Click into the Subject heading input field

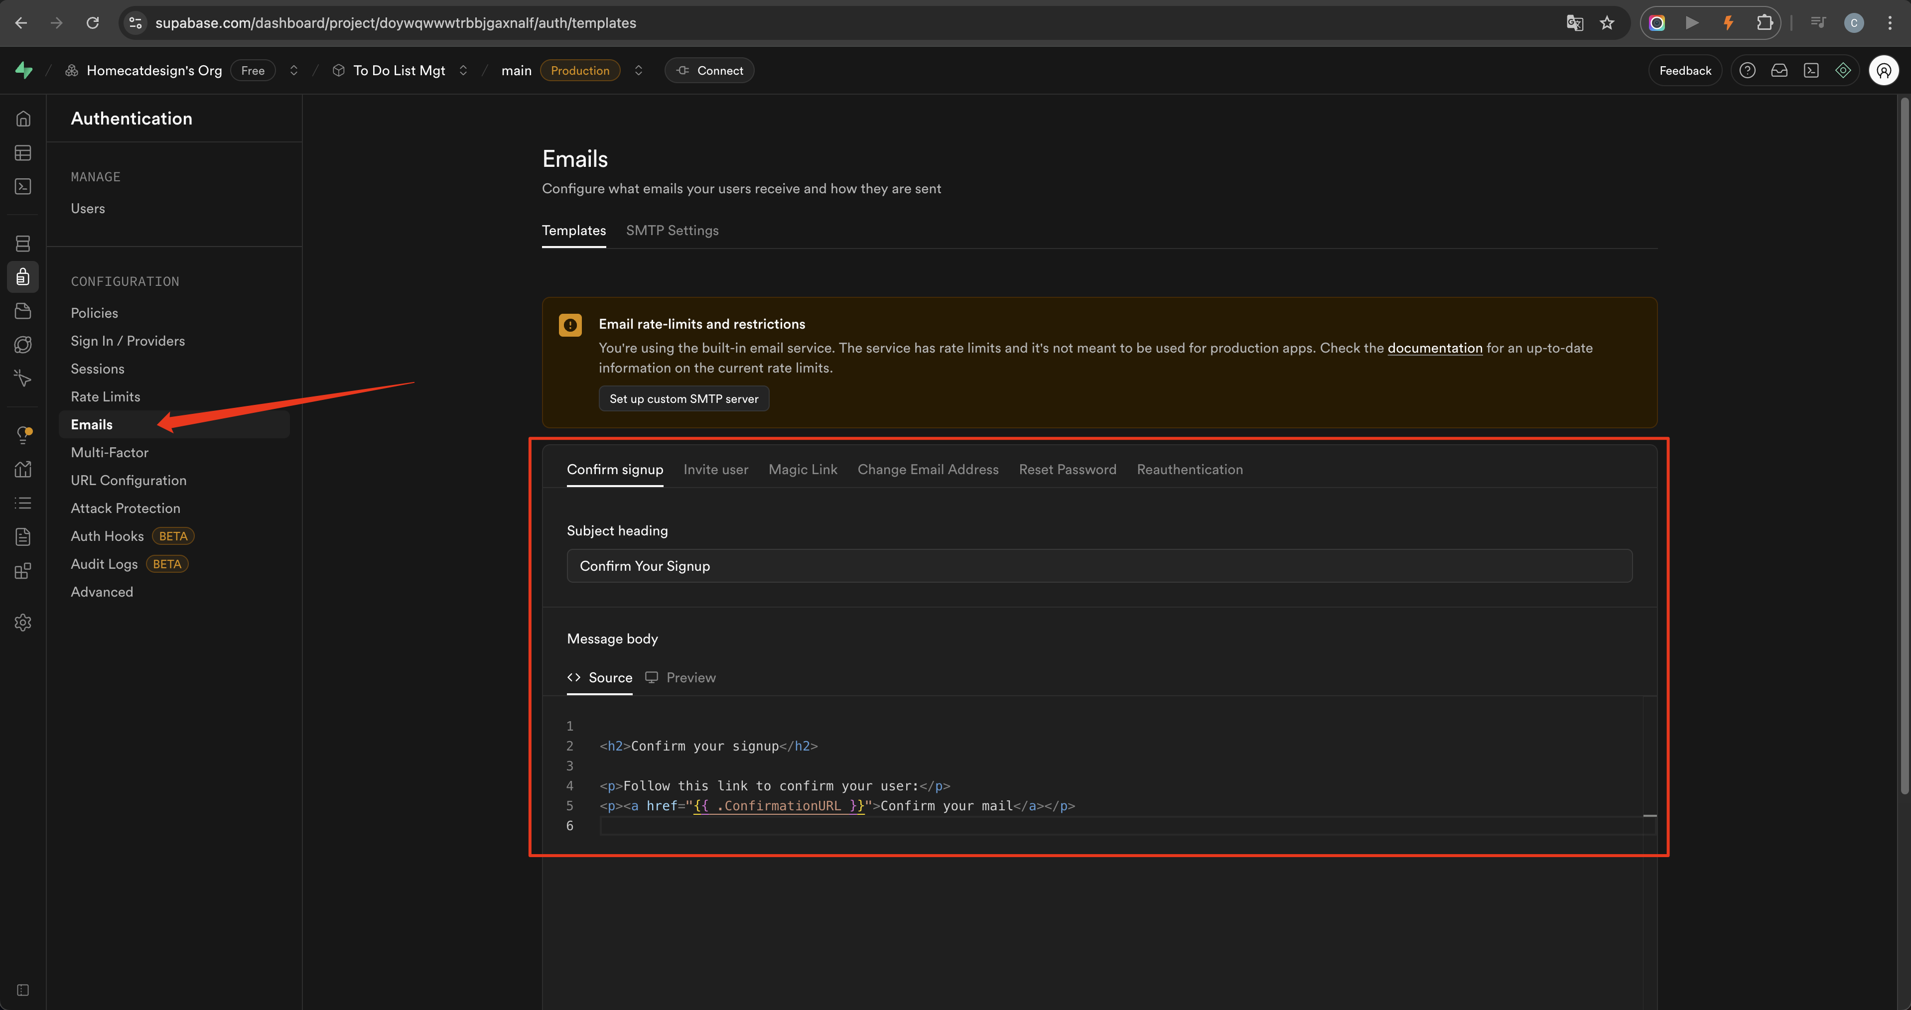click(x=1099, y=566)
